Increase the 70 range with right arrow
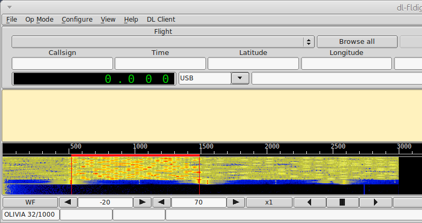The height and width of the screenshot is (223, 422). click(x=236, y=202)
